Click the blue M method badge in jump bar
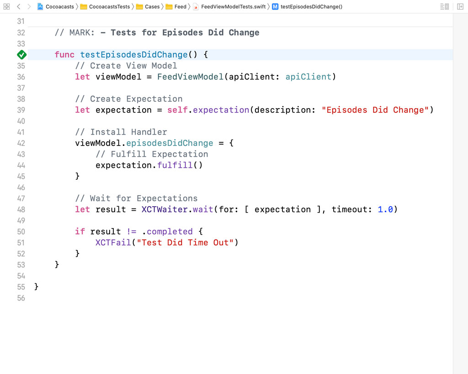The height and width of the screenshot is (374, 468). pos(274,7)
